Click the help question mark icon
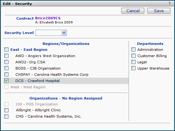 (x=169, y=3)
